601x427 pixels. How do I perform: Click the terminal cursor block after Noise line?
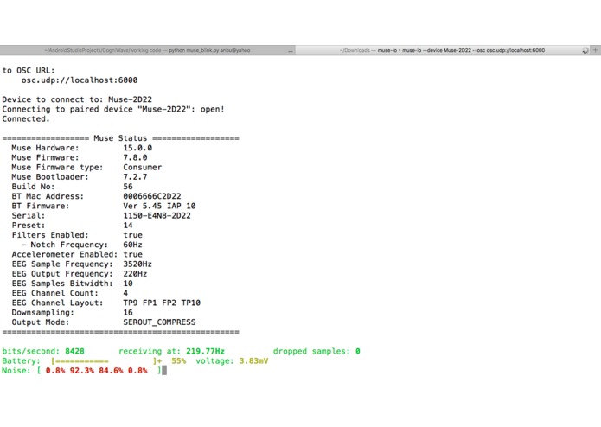click(x=164, y=370)
